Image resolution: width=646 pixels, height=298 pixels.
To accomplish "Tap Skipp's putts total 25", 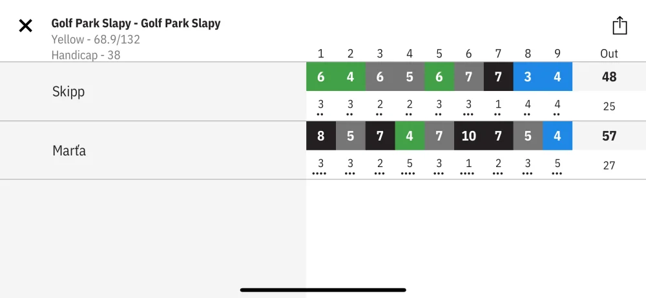I will tap(609, 106).
